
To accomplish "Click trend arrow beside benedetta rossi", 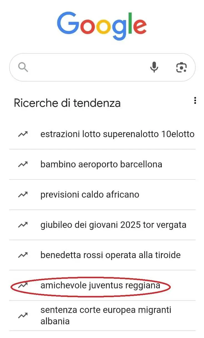I will [x=23, y=255].
